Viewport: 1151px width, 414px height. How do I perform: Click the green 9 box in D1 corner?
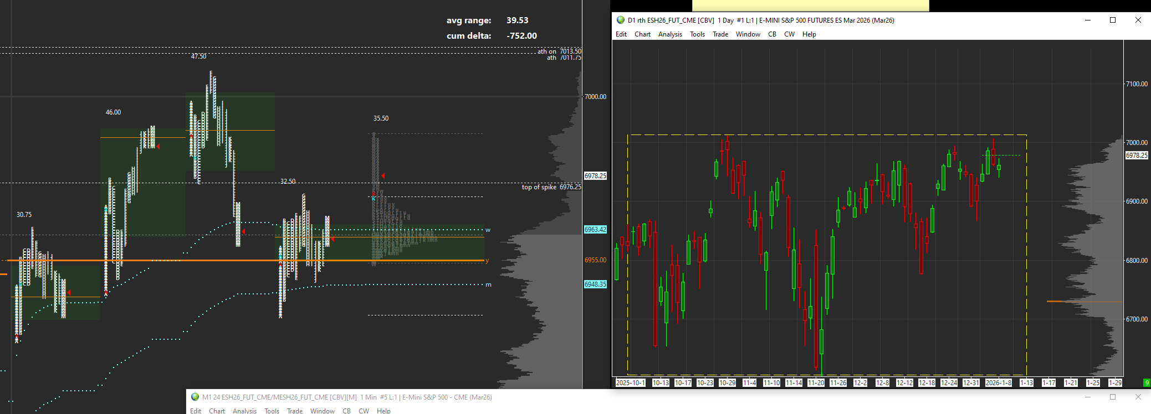pyautogui.click(x=1147, y=382)
